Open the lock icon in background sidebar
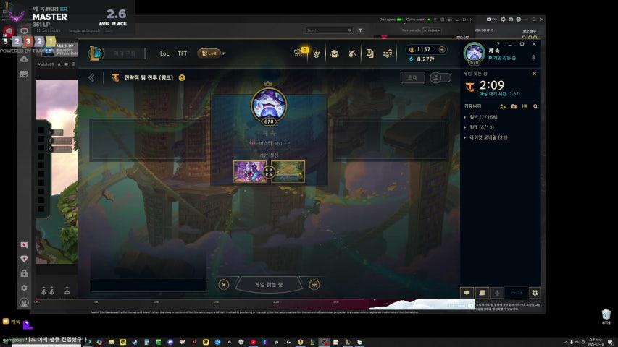The height and width of the screenshot is (347, 618). [24, 273]
